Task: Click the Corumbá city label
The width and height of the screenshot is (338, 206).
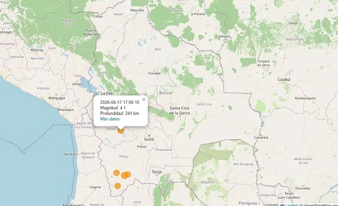Action: pyautogui.click(x=261, y=138)
